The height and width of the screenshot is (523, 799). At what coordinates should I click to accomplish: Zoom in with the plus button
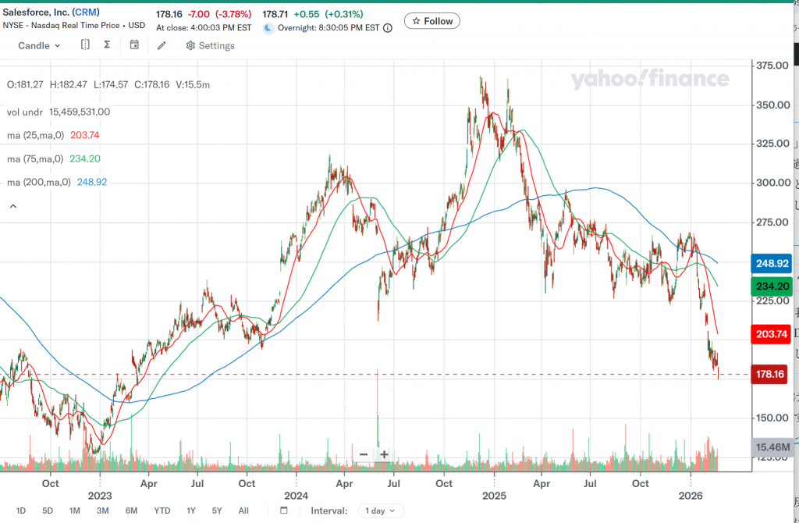click(385, 454)
